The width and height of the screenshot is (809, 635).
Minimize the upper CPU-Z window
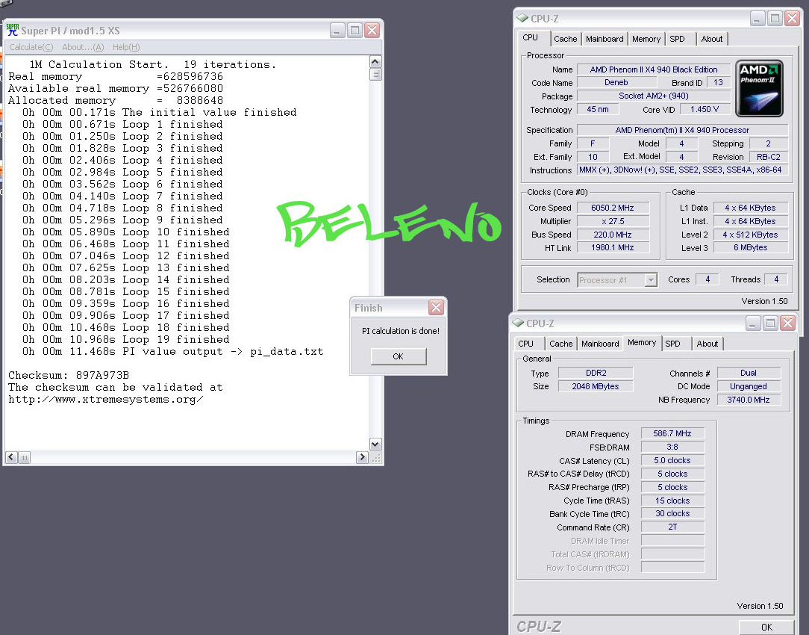coord(757,19)
